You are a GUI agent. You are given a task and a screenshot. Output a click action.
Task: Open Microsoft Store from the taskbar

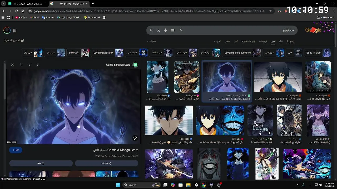click(181, 185)
